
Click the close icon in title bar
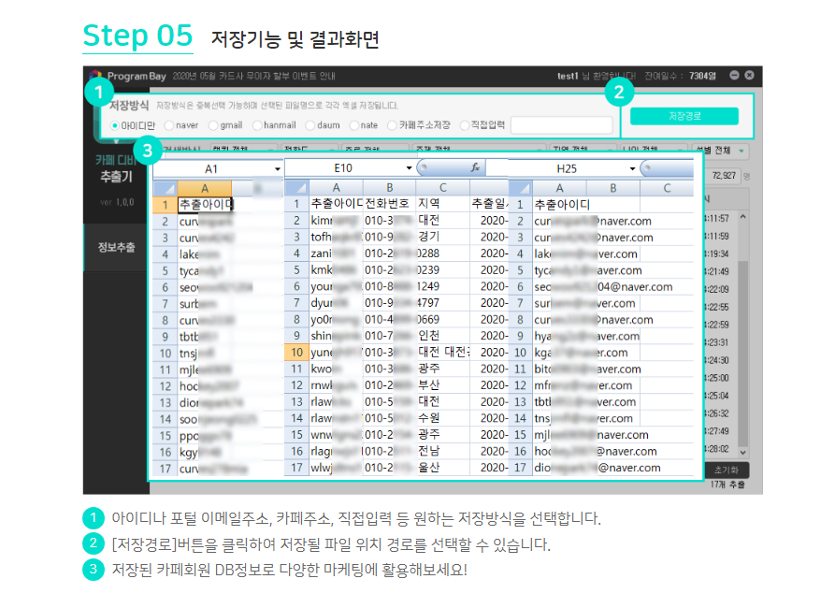click(749, 75)
